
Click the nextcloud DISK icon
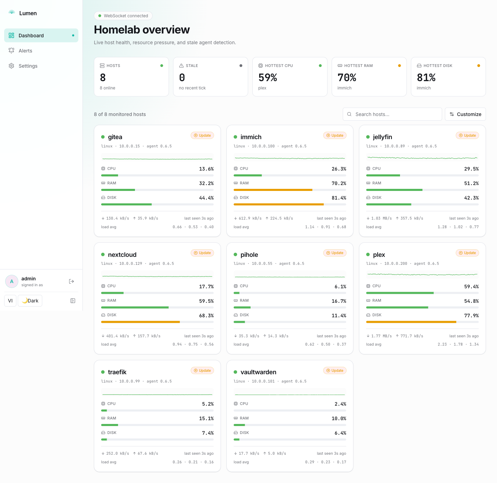[103, 315]
